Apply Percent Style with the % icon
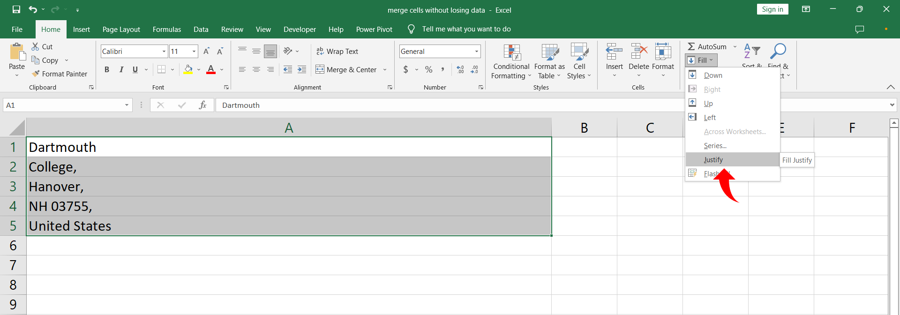Screen dimensions: 900x315 (428, 69)
